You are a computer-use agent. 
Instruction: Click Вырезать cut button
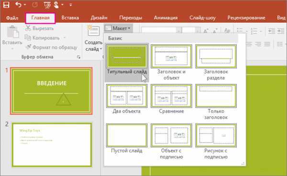point(40,28)
